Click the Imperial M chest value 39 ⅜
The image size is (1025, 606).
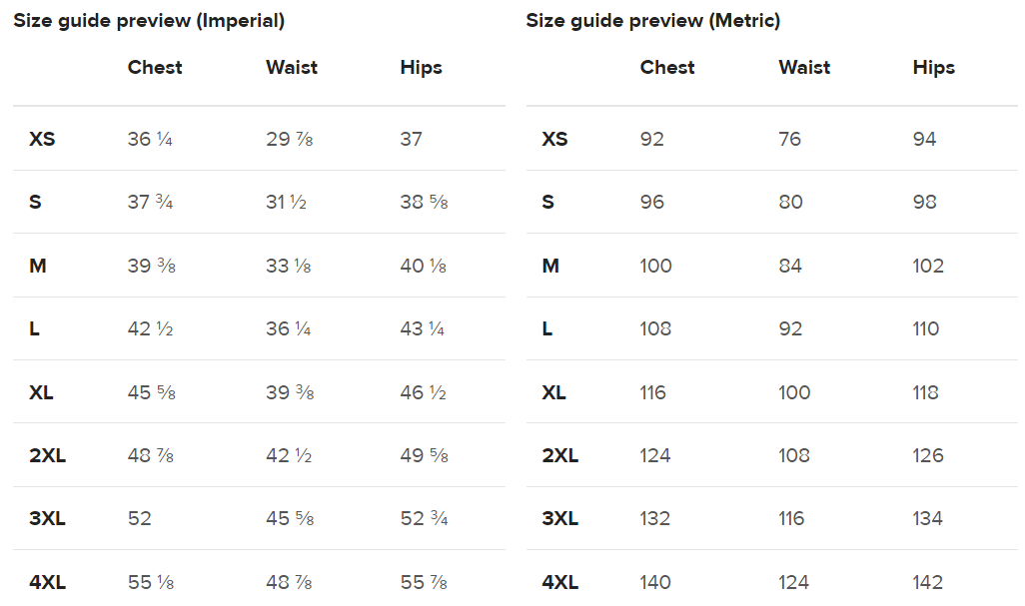tap(151, 266)
